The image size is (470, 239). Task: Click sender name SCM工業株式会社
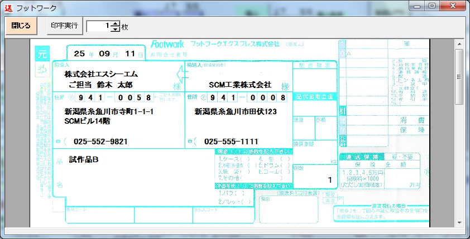pyautogui.click(x=240, y=85)
